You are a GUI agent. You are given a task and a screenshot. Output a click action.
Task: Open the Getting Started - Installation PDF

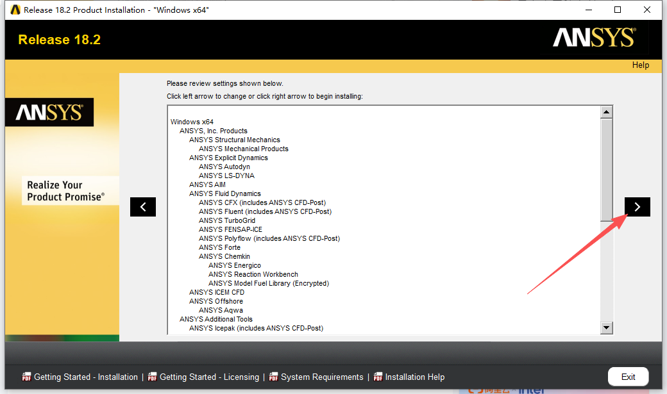coord(80,377)
